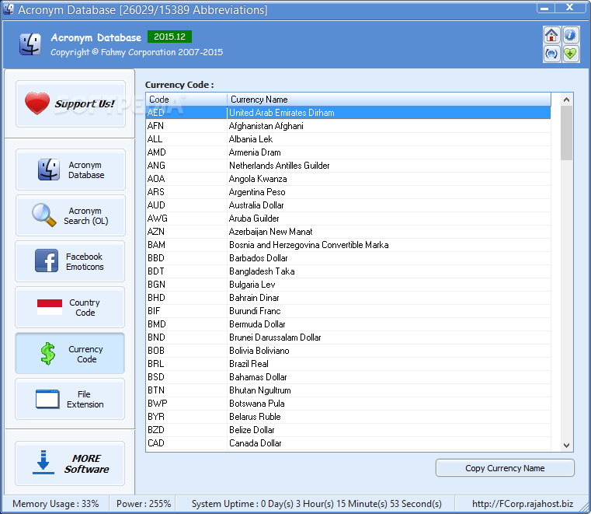Select the AUD Australia Dollar row

pos(348,205)
